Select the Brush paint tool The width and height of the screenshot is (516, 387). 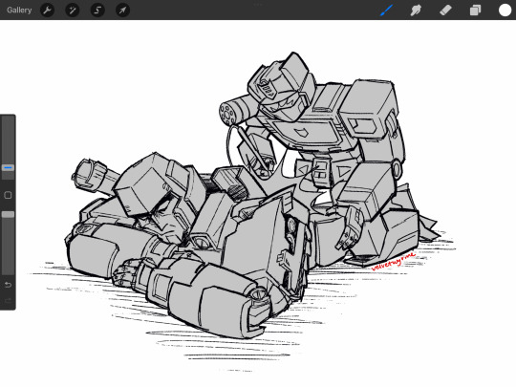[x=386, y=11]
